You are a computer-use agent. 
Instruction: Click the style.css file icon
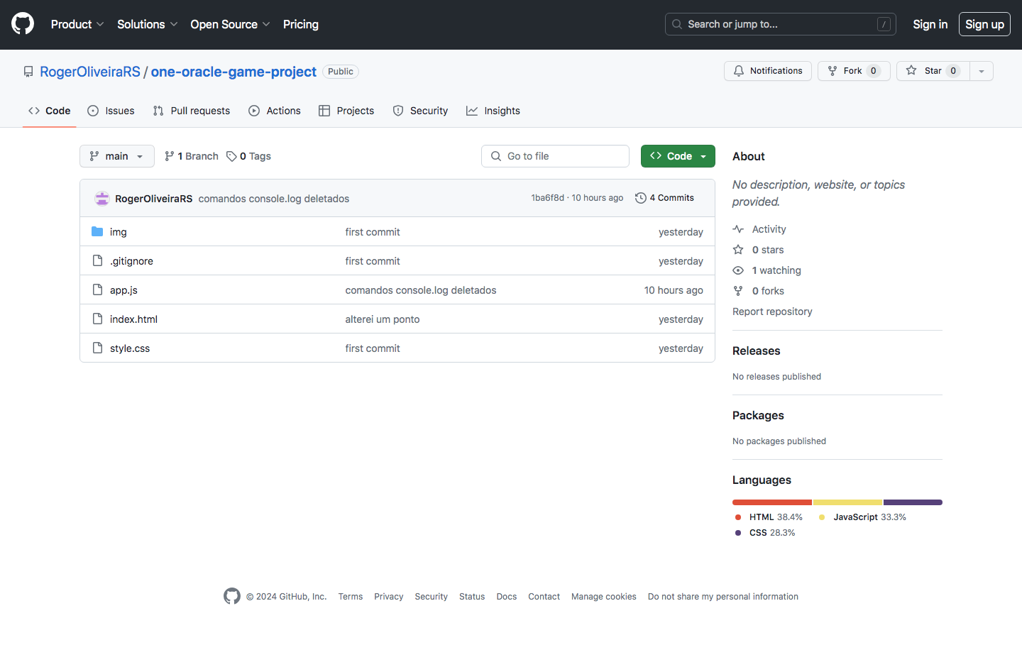[97, 348]
